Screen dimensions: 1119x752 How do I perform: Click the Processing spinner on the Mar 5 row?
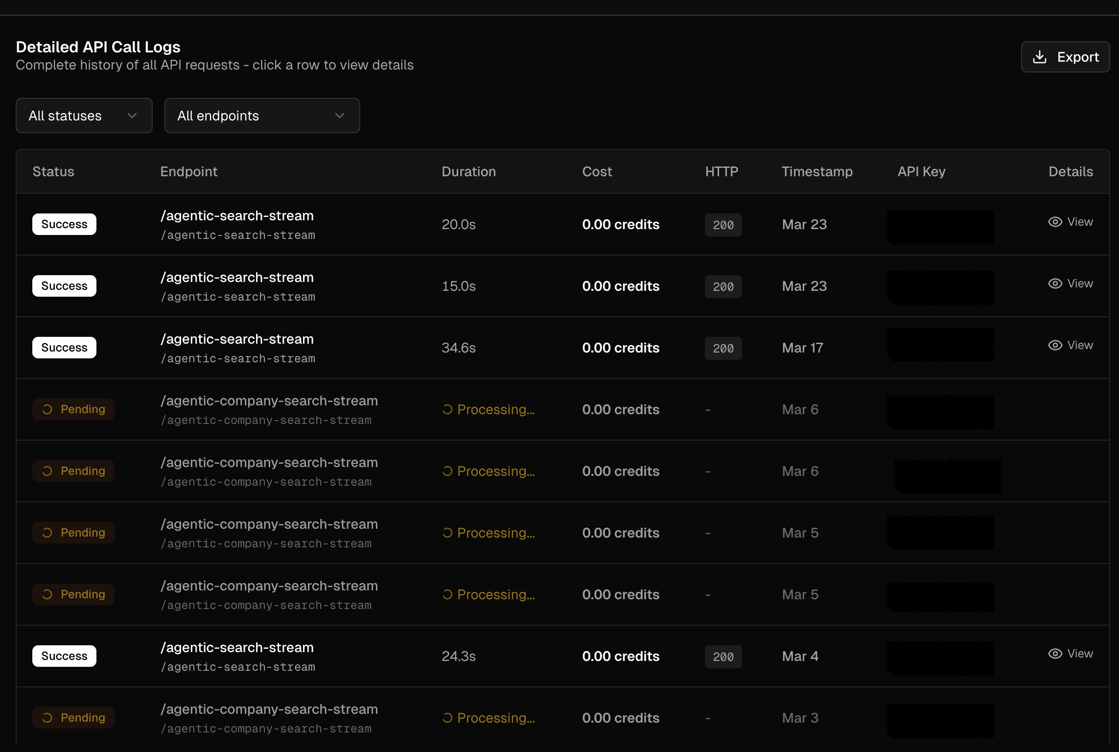click(x=447, y=533)
